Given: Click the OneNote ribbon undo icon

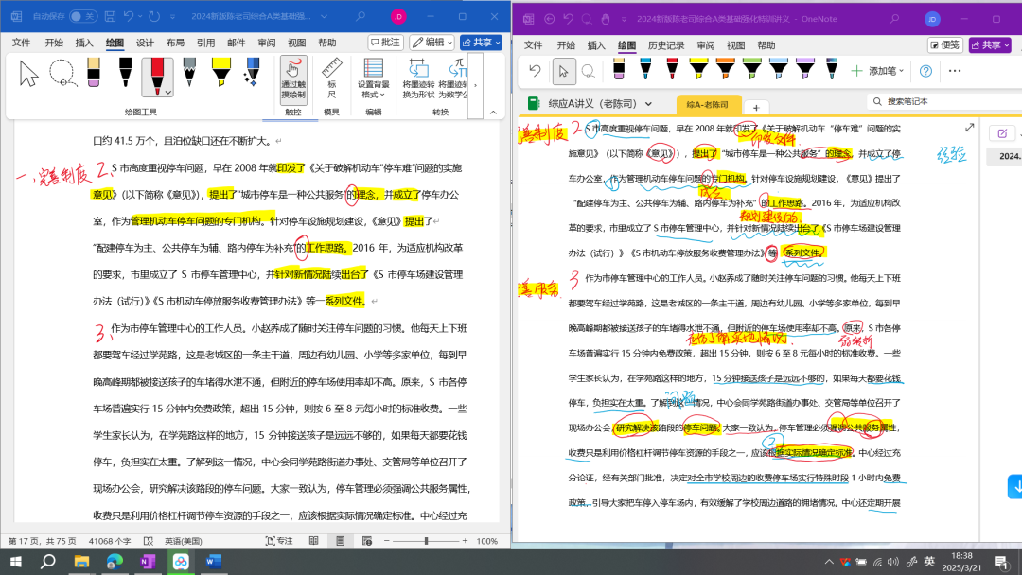Looking at the screenshot, I should point(535,71).
